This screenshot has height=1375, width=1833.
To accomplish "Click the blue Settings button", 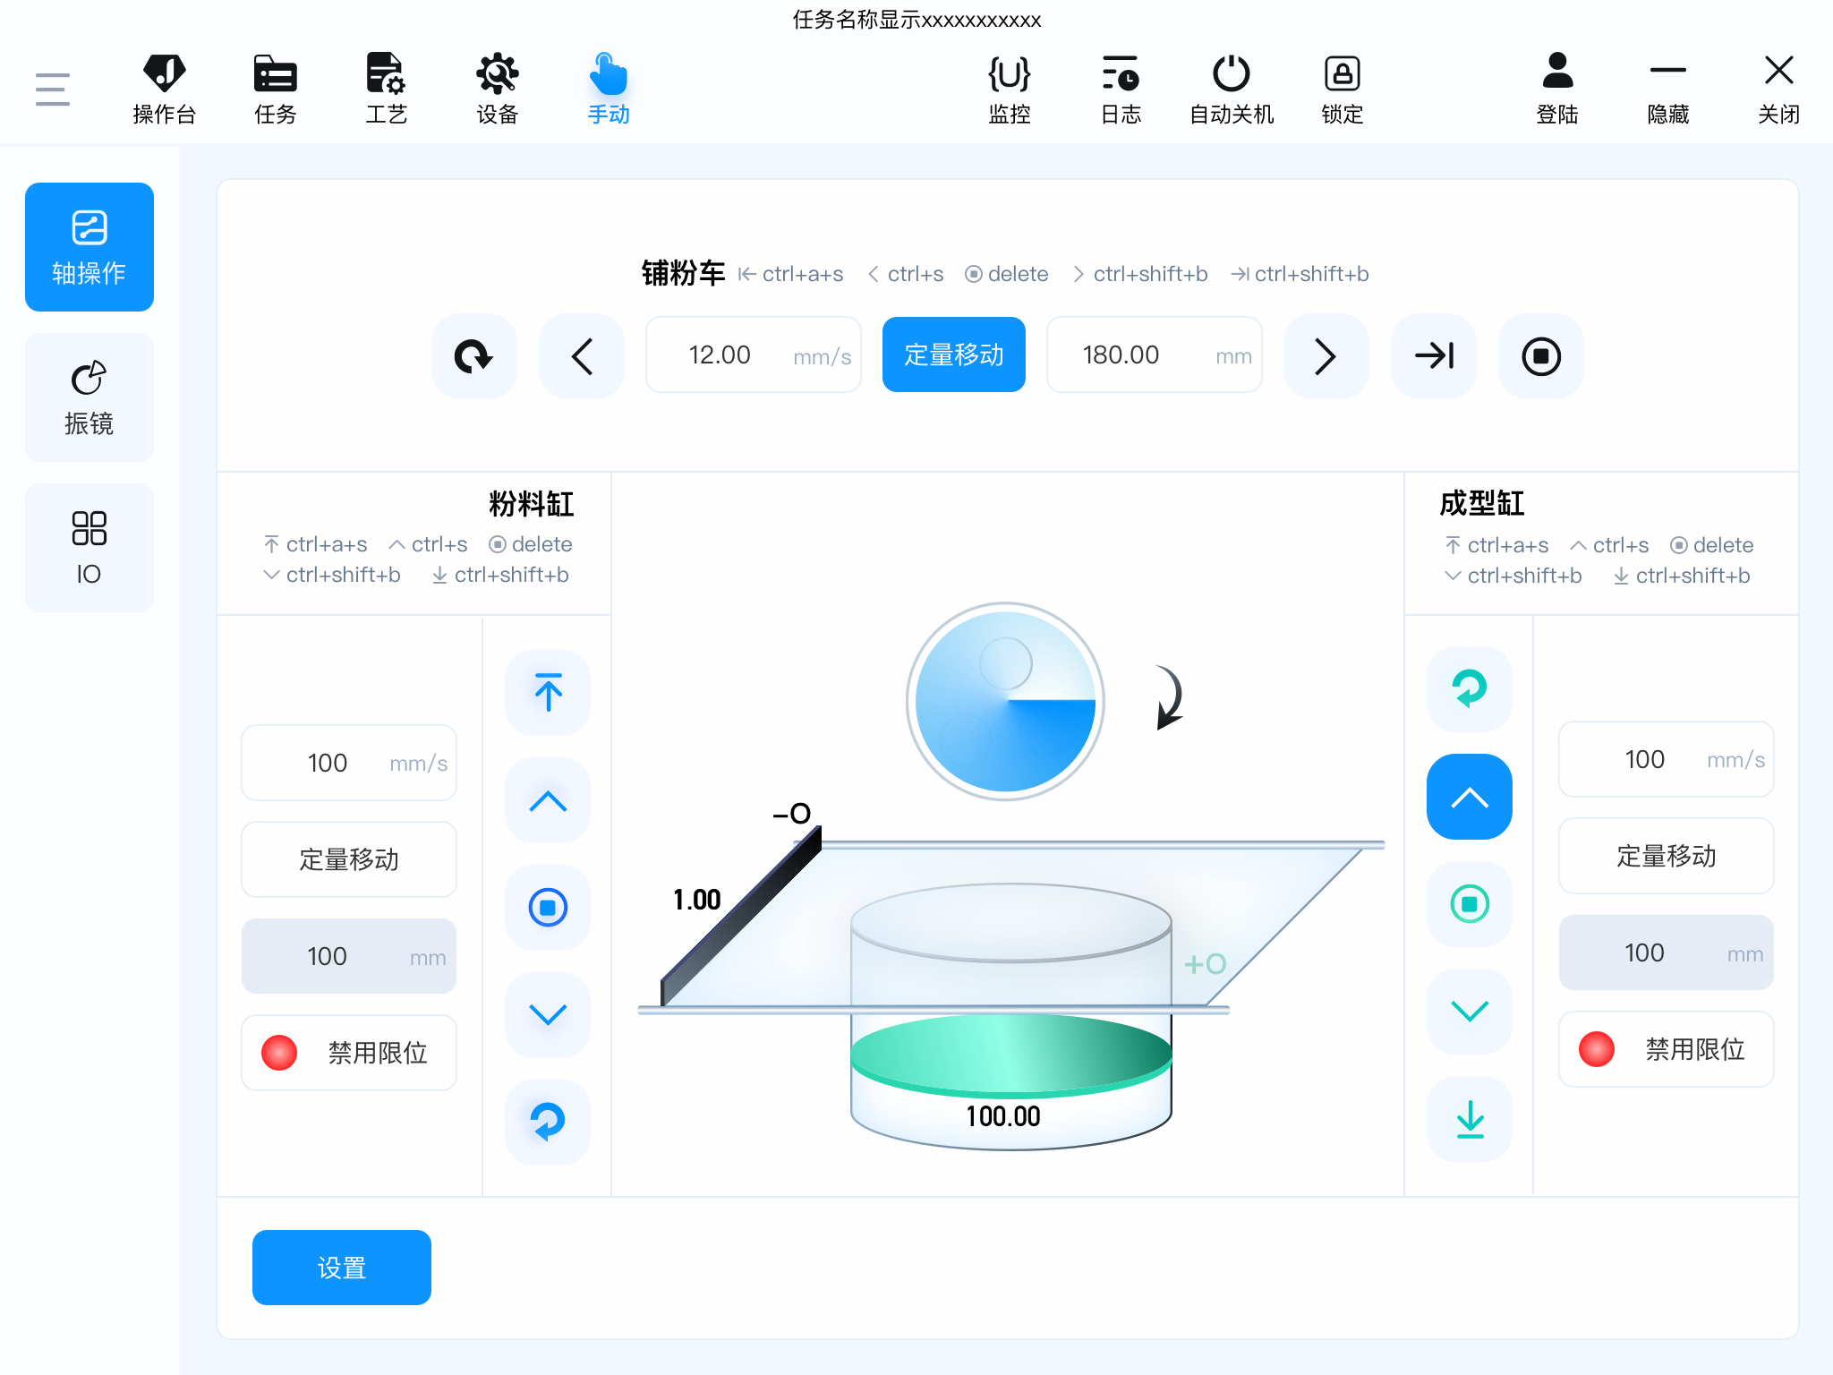I will pyautogui.click(x=341, y=1267).
